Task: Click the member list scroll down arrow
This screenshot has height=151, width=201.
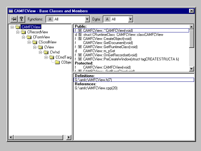Action: [x=192, y=69]
